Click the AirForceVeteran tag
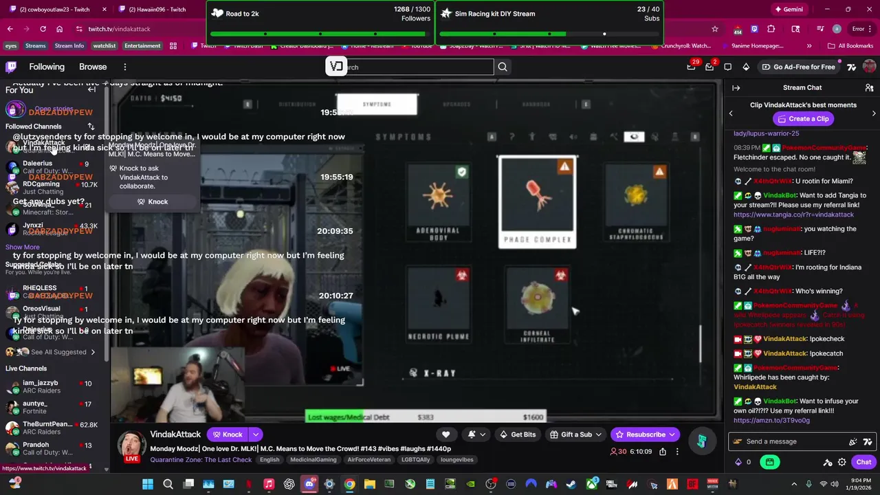The width and height of the screenshot is (880, 495). [x=368, y=460]
